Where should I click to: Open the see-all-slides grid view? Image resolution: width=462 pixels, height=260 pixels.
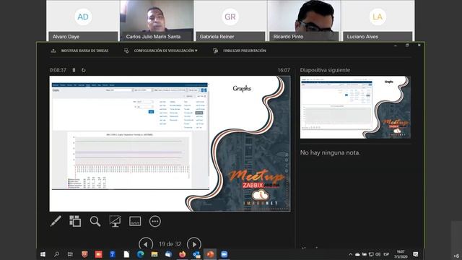[75, 221]
